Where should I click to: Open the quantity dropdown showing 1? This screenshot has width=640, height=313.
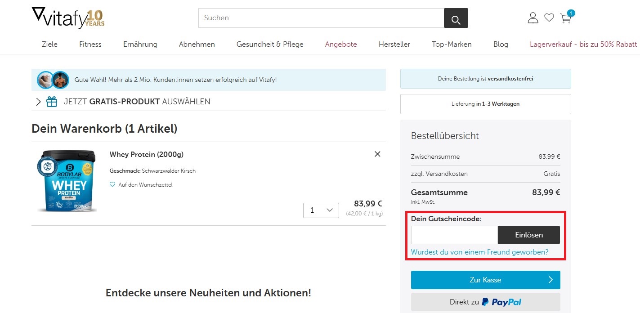(321, 210)
